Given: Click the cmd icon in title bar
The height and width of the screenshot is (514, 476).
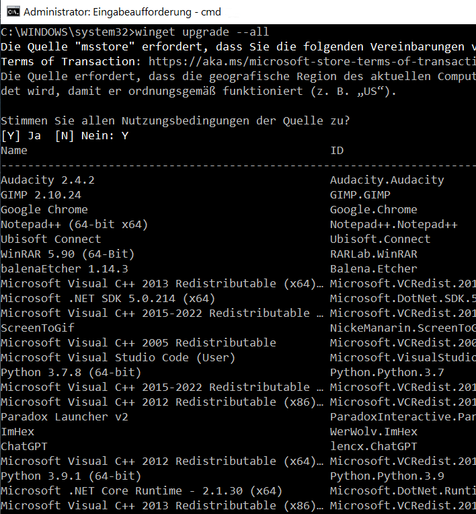Looking at the screenshot, I should (x=13, y=12).
